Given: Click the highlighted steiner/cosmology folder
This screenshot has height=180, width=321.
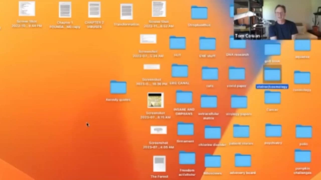Looking at the screenshot, I should (x=272, y=74).
